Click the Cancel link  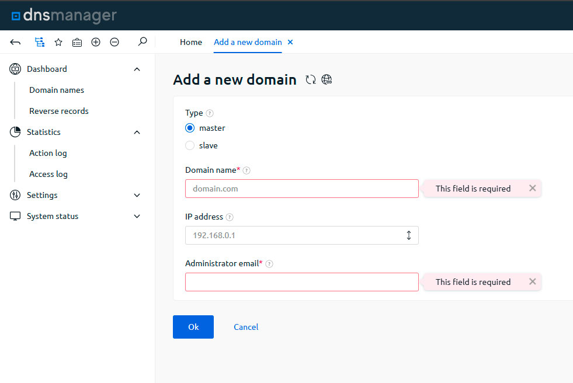pyautogui.click(x=246, y=327)
